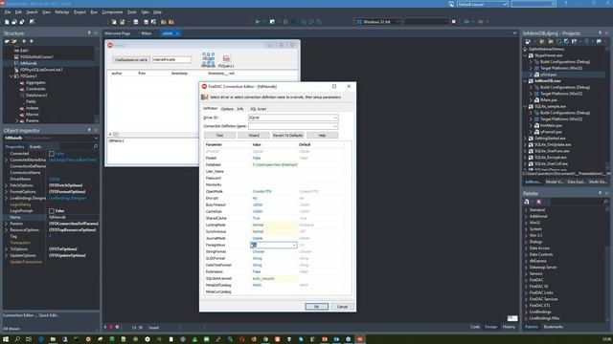Image resolution: width=613 pixels, height=344 pixels.
Task: Click the Connection Editor link below the Object Inspector
Action: (19, 315)
